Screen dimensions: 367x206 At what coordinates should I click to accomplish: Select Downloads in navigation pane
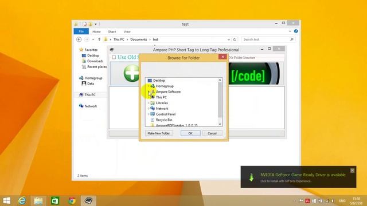coord(95,61)
